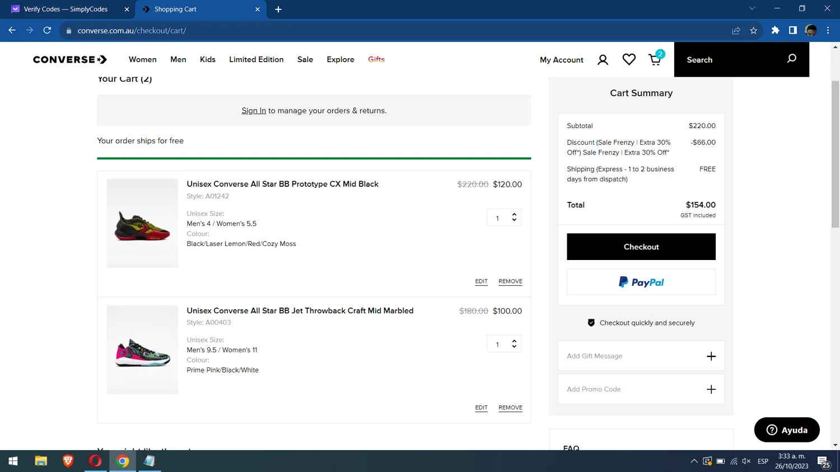Bookmark this page with the star icon

click(753, 30)
